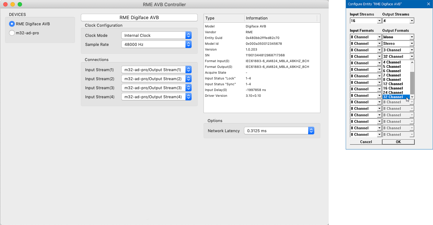433x225 pixels.
Task: Click the scrollbar down arrow in format list
Action: tap(412, 97)
